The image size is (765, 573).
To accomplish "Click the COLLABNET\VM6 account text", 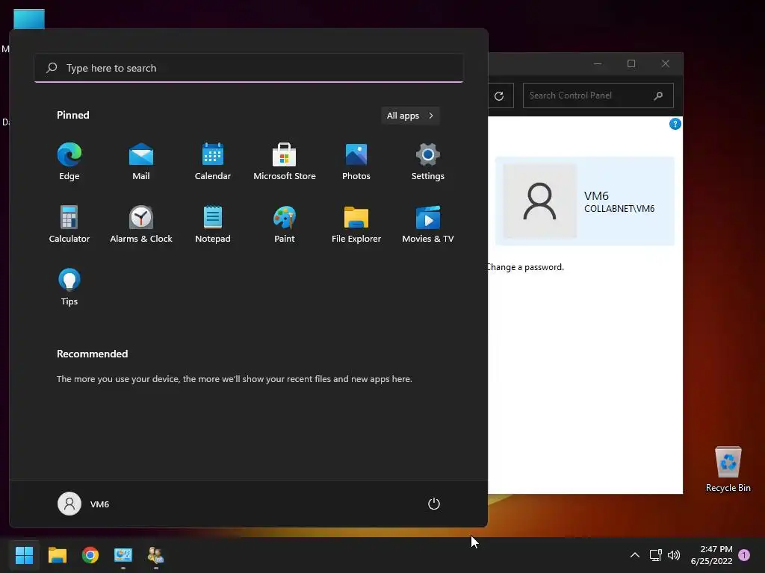I will (x=619, y=209).
